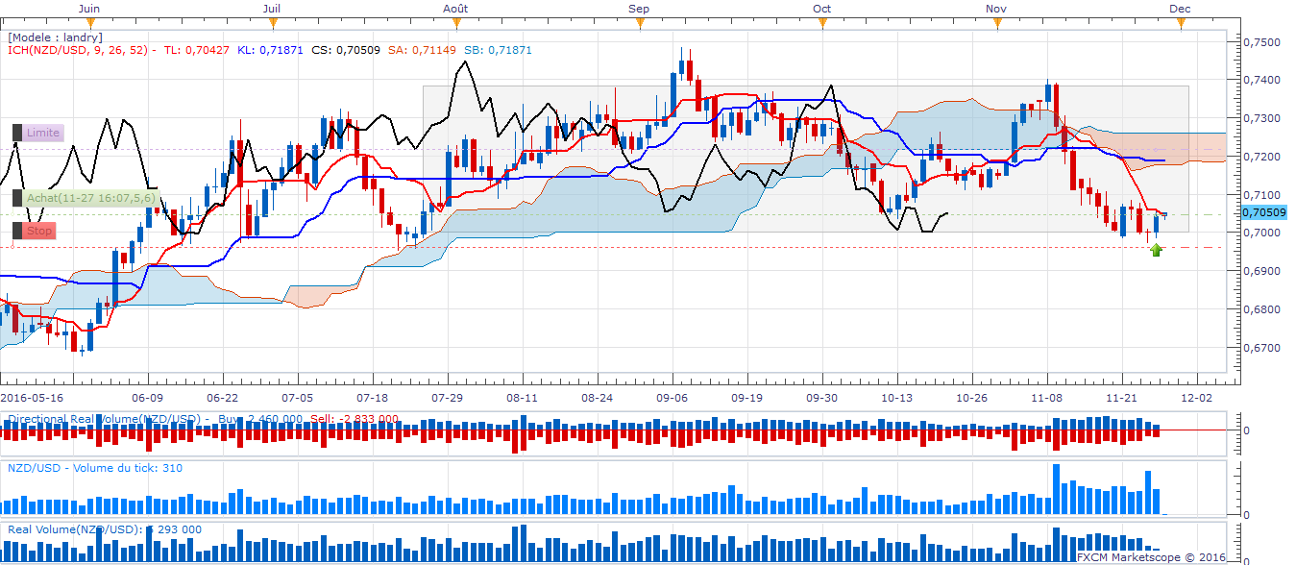
Task: Click the orange marker beside Juillet
Action: [273, 21]
